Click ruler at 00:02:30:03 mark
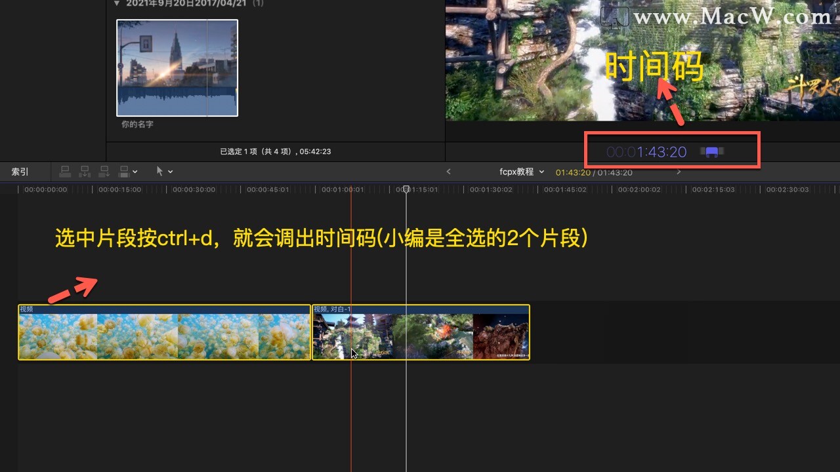Viewport: 840px width, 472px height. [x=787, y=189]
